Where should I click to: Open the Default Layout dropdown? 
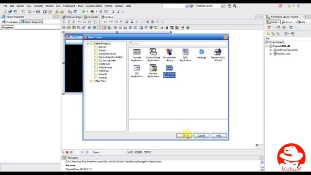tap(223, 6)
